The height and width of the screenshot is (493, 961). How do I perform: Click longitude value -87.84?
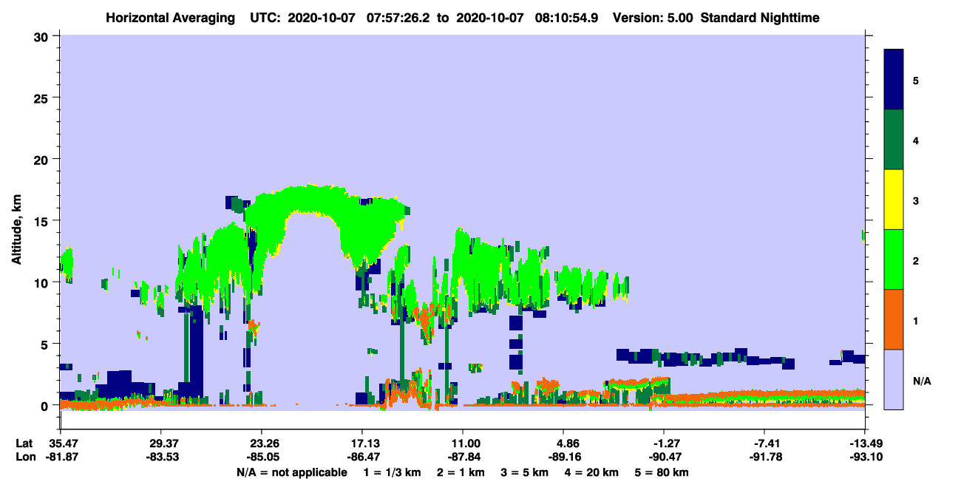click(462, 458)
